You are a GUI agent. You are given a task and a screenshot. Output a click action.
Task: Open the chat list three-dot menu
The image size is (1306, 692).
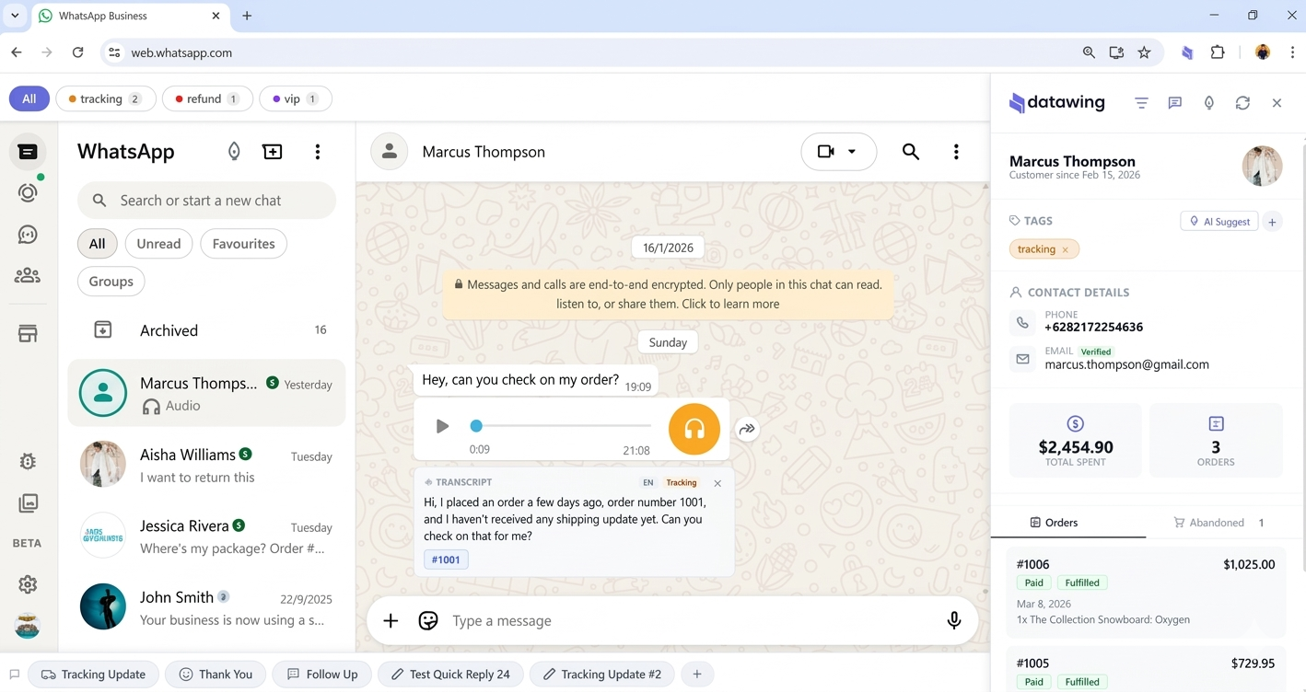click(318, 152)
